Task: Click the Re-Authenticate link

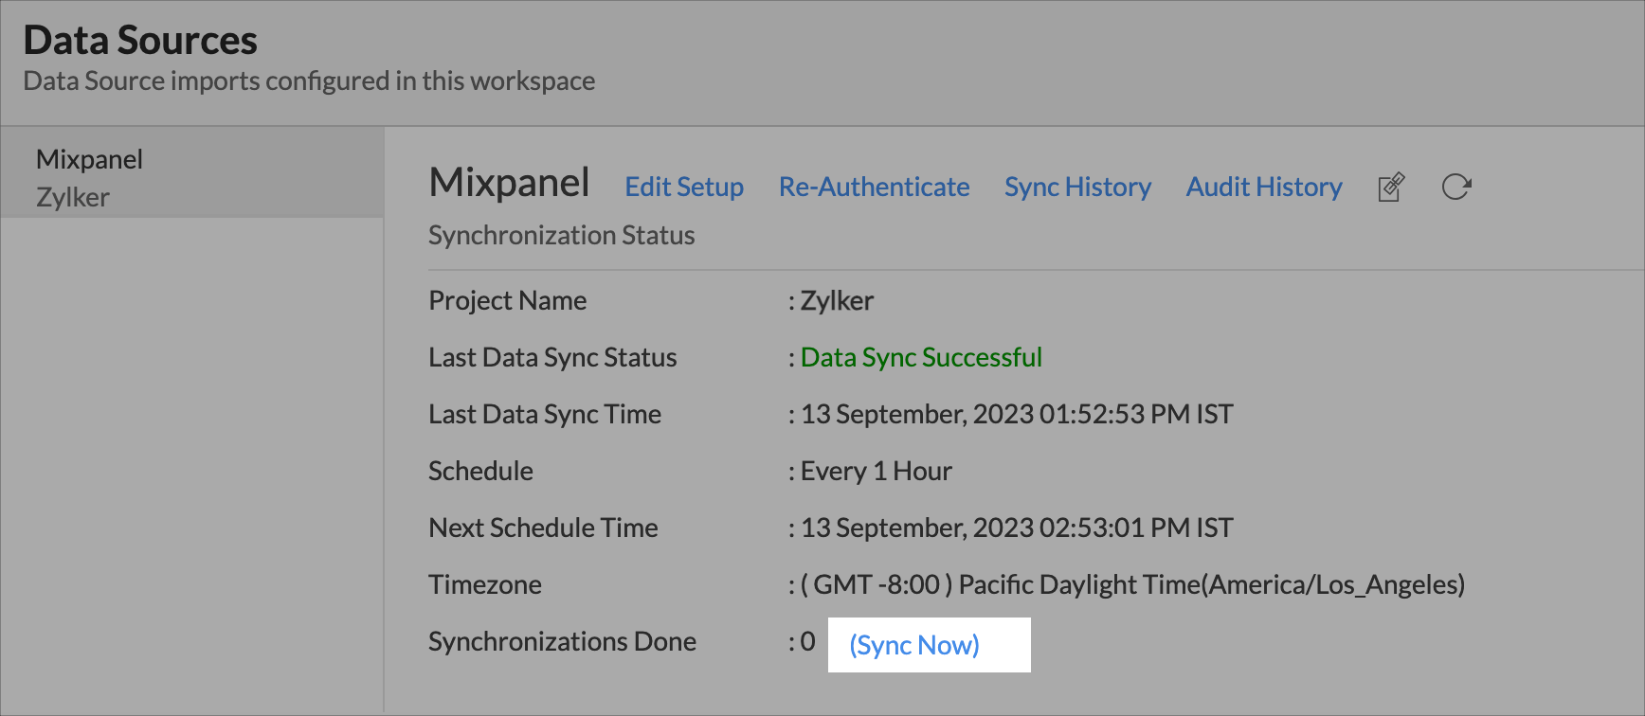Action: (874, 188)
